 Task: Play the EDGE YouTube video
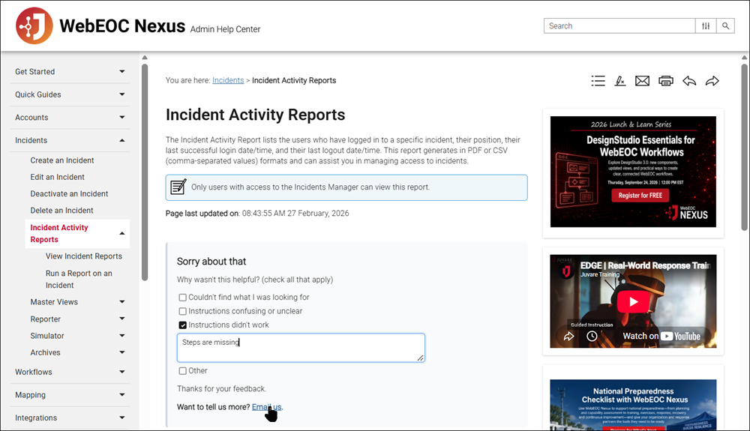coord(633,301)
